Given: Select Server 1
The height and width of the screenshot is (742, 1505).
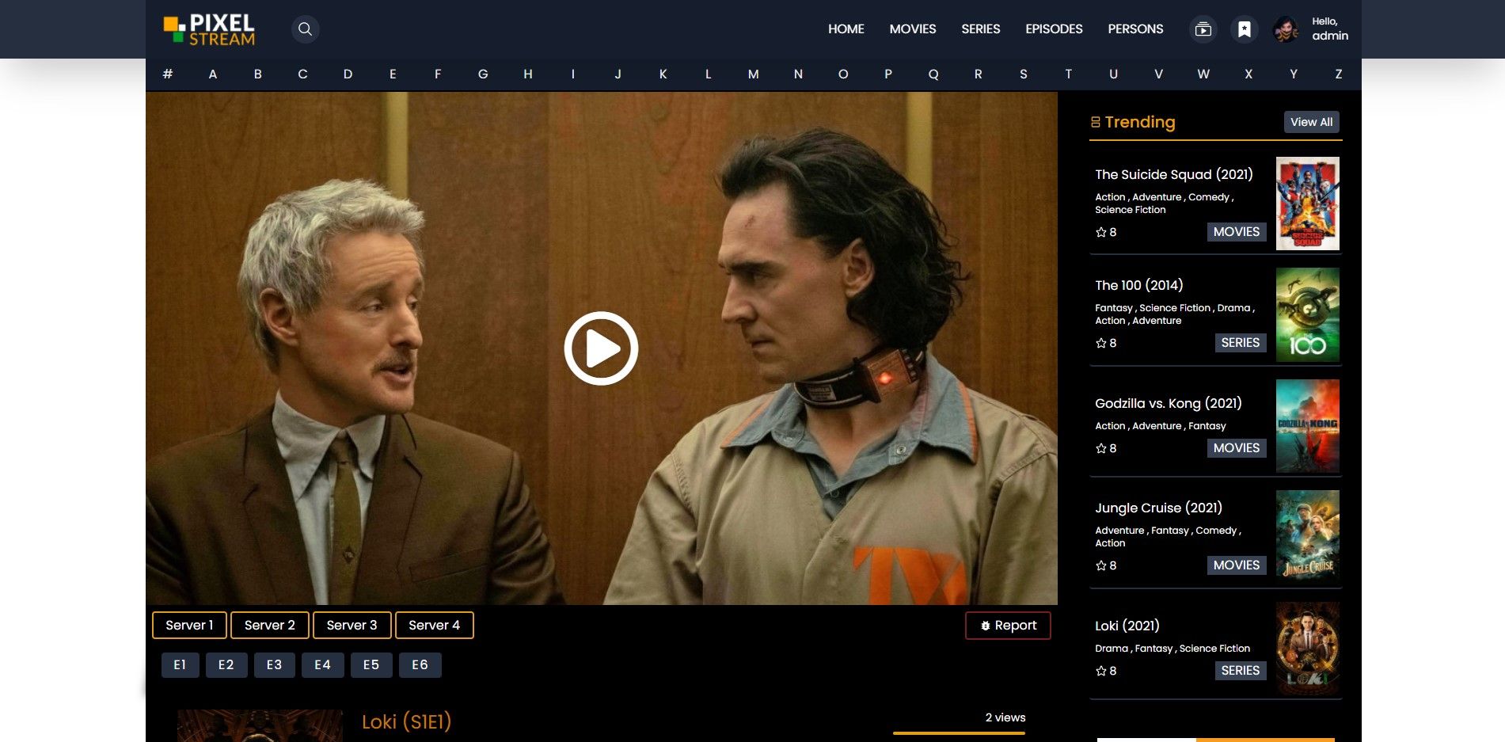Looking at the screenshot, I should coord(189,625).
